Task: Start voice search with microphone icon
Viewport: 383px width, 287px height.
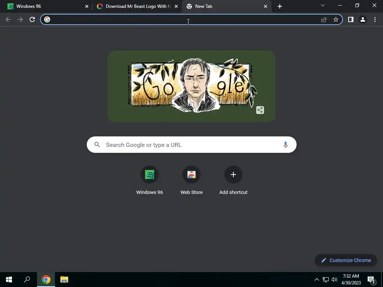Action: 285,145
